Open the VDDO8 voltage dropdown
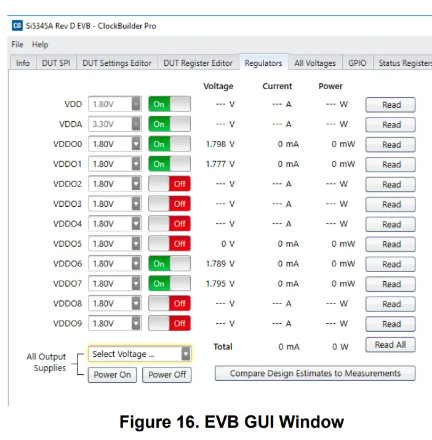This screenshot has height=440, width=432. click(x=115, y=303)
